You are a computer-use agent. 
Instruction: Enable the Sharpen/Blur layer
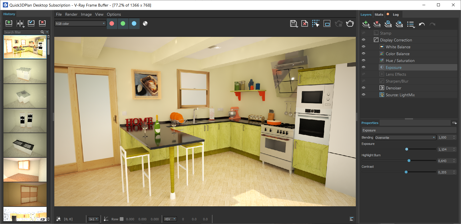pos(364,81)
